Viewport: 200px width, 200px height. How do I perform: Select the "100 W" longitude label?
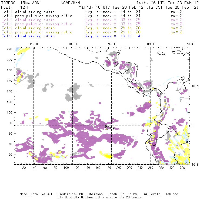click(73, 44)
